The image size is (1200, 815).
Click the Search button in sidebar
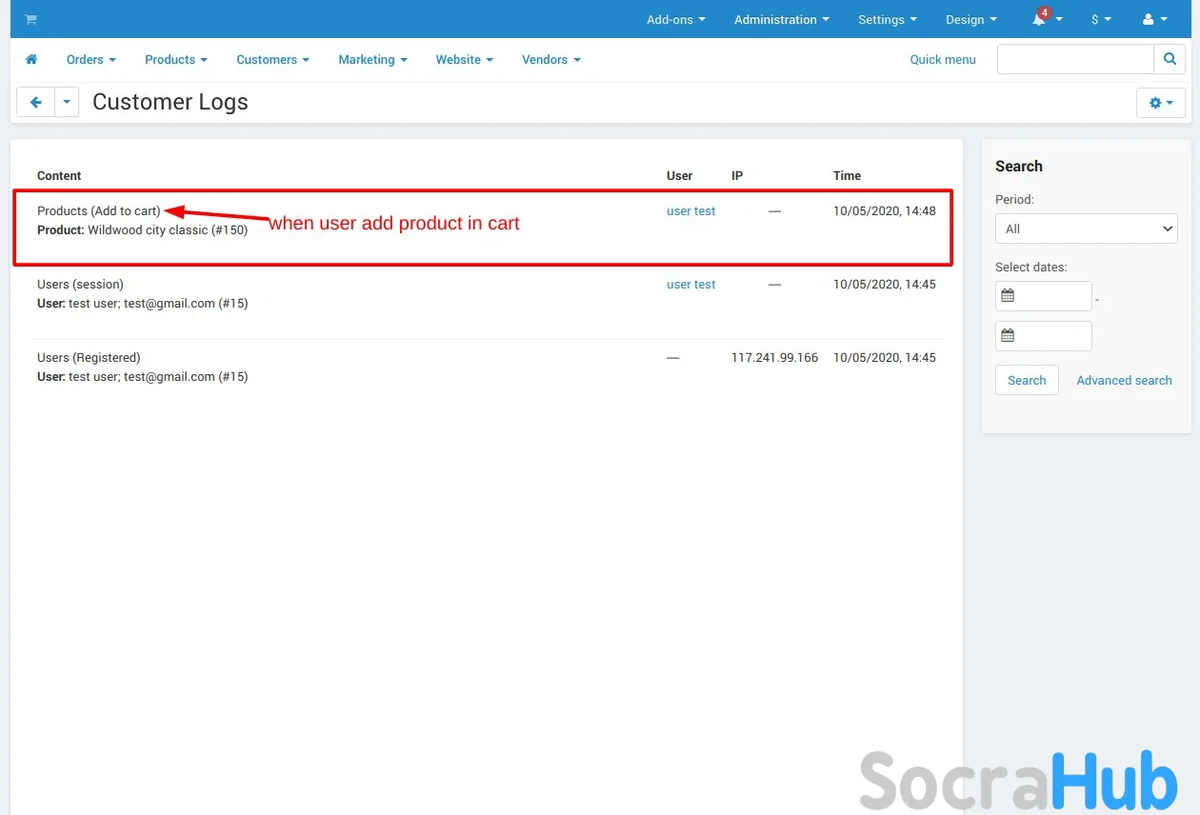pyautogui.click(x=1027, y=380)
